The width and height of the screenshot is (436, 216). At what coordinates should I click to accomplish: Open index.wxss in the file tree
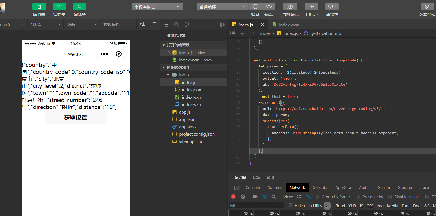pos(192,105)
